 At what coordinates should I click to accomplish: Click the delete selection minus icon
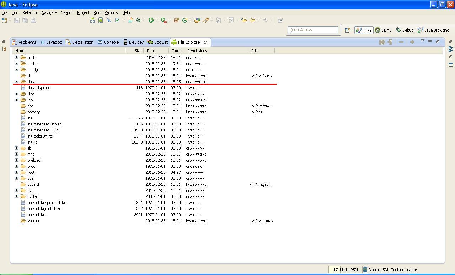click(401, 42)
